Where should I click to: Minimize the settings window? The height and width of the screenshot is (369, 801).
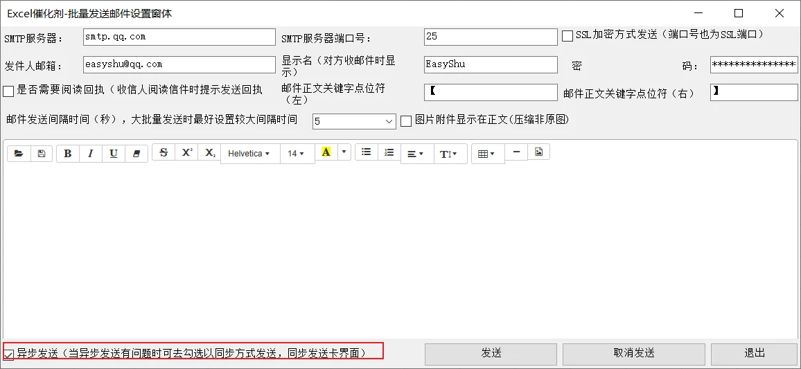[698, 13]
